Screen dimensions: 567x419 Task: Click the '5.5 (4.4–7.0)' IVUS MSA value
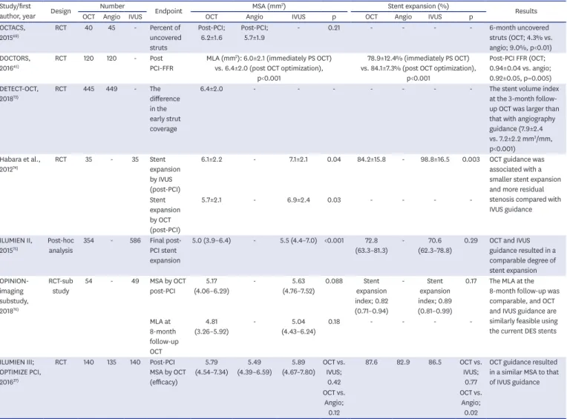tap(298, 240)
